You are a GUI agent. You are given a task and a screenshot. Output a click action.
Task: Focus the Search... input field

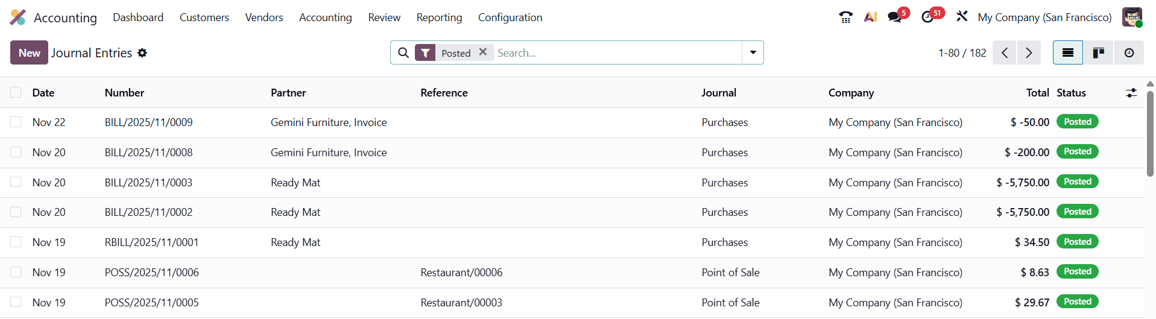[x=618, y=53]
